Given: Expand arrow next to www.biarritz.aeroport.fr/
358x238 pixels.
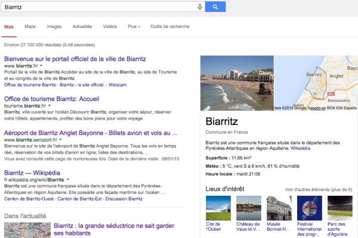Looking at the screenshot, I should pyautogui.click(x=60, y=139).
